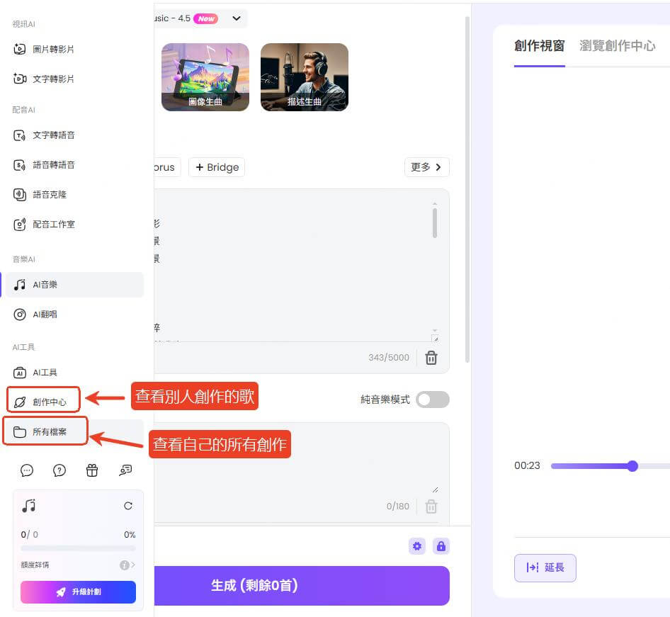The image size is (670, 617).
Task: Toggle 純音樂模式 switch
Action: [433, 400]
